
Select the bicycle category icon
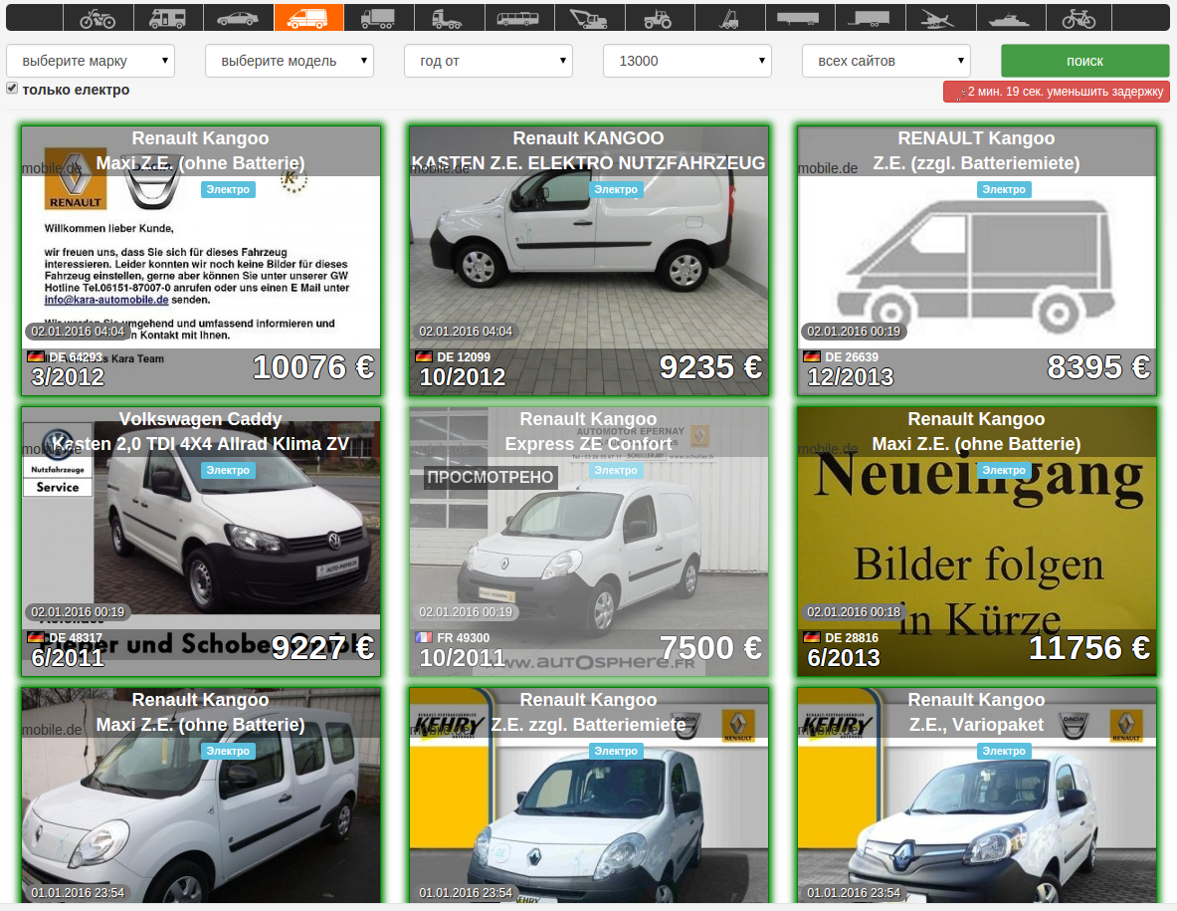point(1079,18)
